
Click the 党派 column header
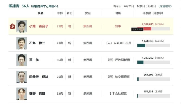click(88, 13)
